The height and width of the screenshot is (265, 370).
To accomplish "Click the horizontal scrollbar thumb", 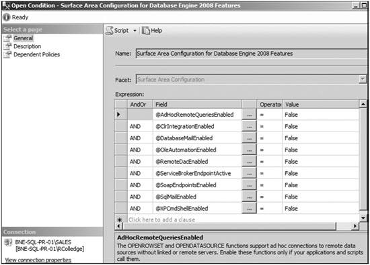I will click(x=229, y=226).
